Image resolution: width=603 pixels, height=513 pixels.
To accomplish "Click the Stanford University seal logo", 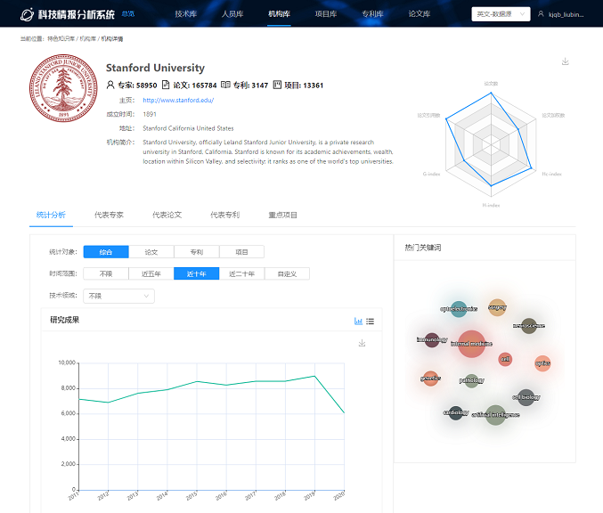I will click(63, 88).
